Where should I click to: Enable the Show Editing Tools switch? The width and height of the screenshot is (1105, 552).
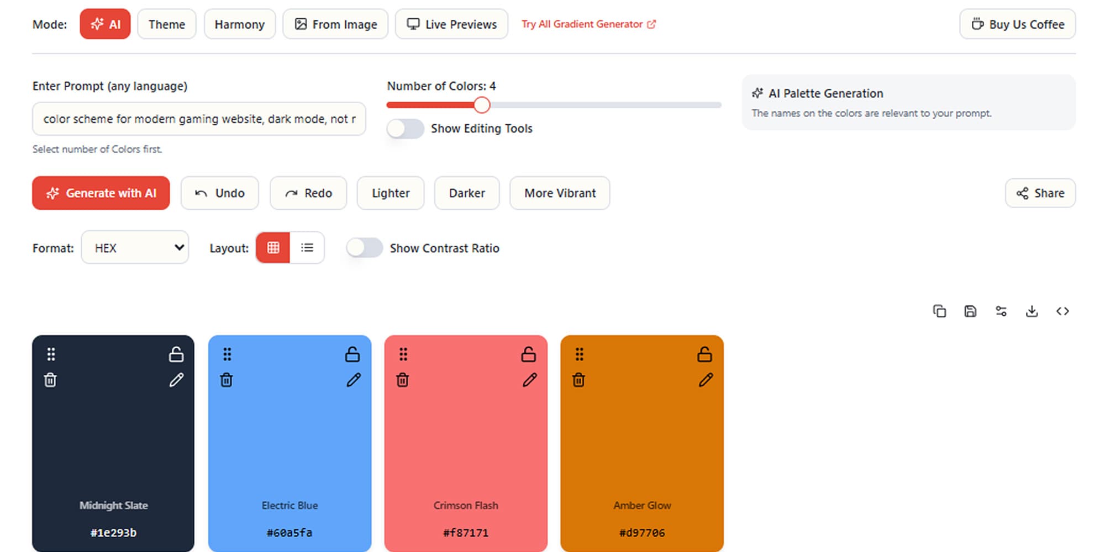pos(405,129)
